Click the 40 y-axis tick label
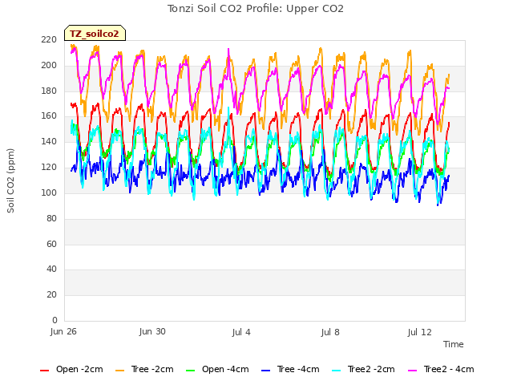 [x=51, y=269]
